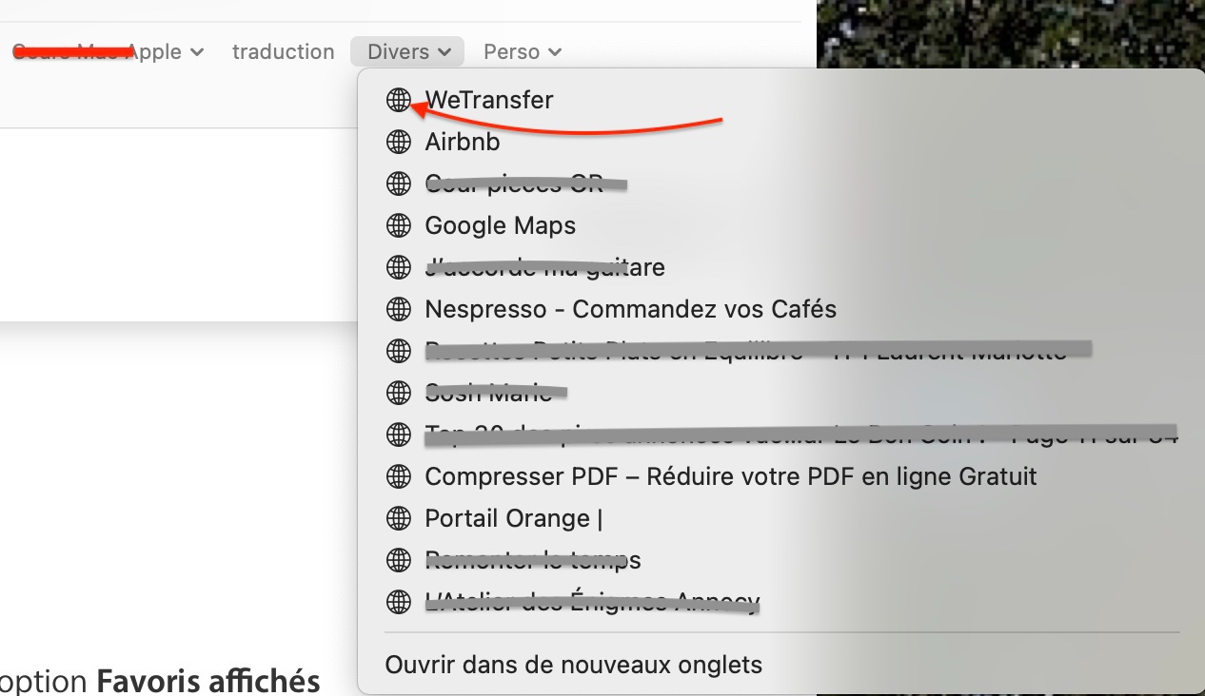Screen dimensions: 1205x696
Task: Open the WeTransfer bookmark
Action: (x=489, y=100)
